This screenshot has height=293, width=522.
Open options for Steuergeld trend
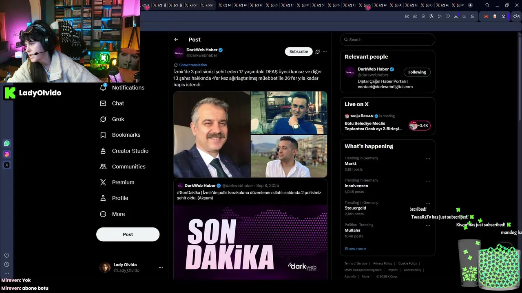(x=428, y=203)
